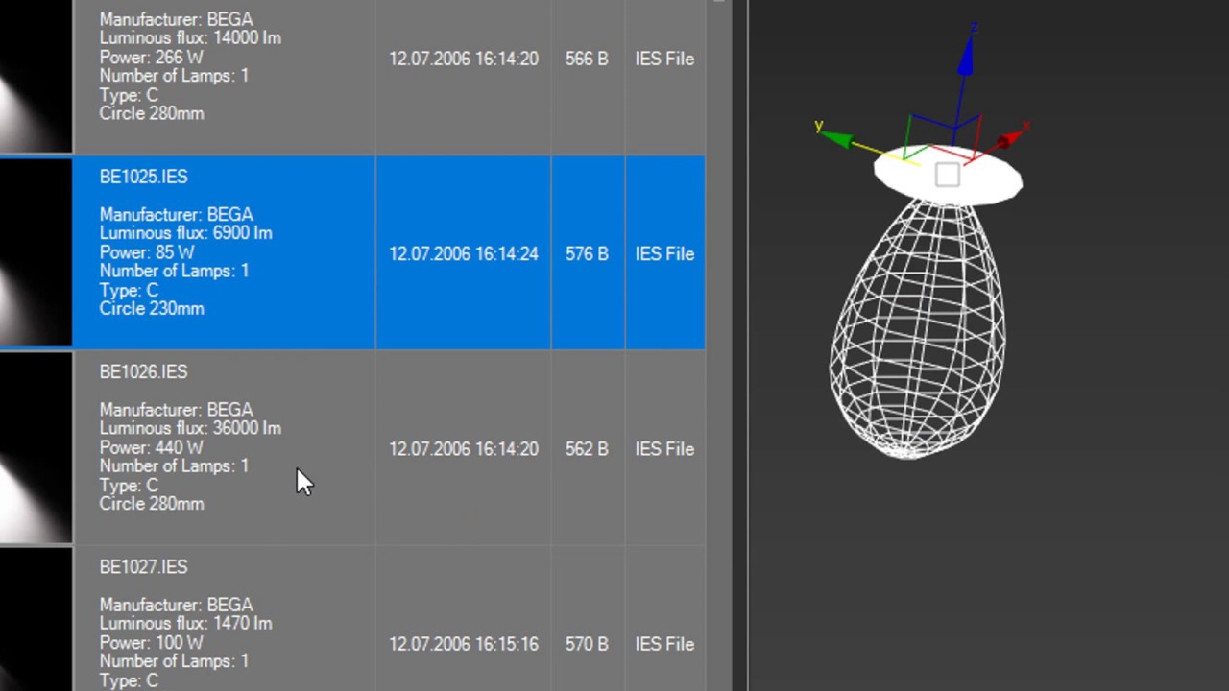Click the 566 B size cell
The width and height of the screenshot is (1229, 691).
pos(587,59)
